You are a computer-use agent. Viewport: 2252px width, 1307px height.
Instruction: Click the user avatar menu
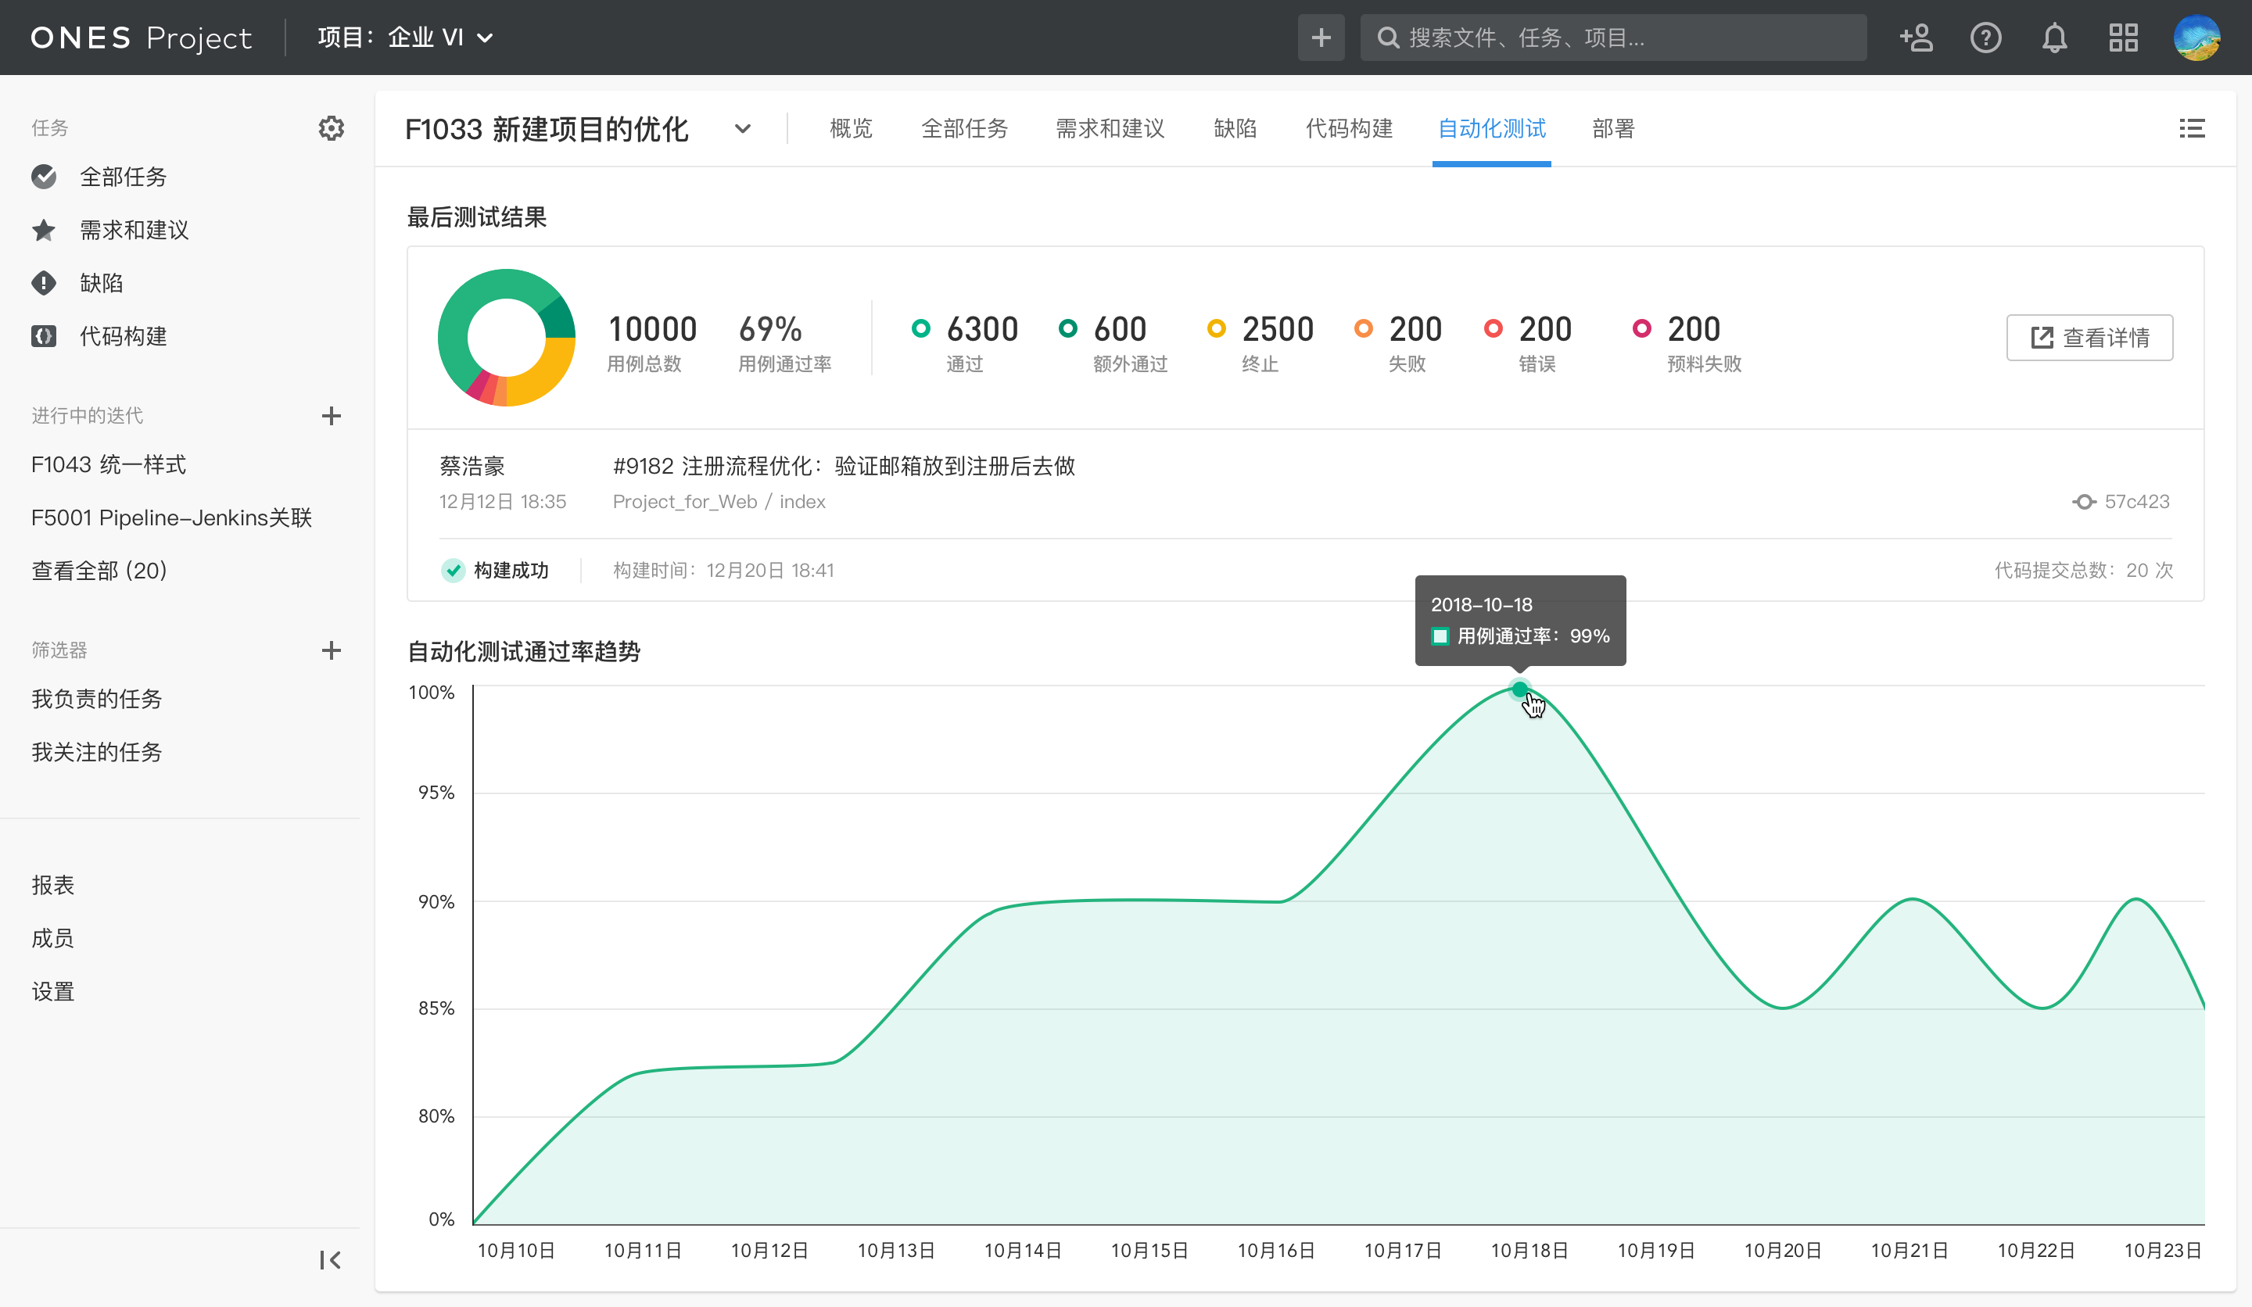click(x=2196, y=38)
